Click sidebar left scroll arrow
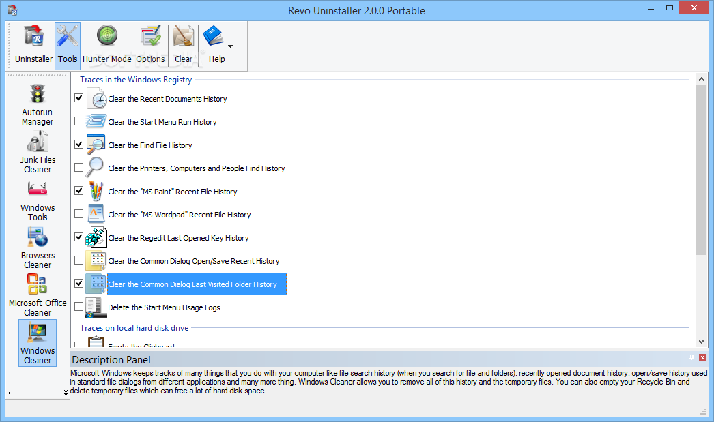 9,393
